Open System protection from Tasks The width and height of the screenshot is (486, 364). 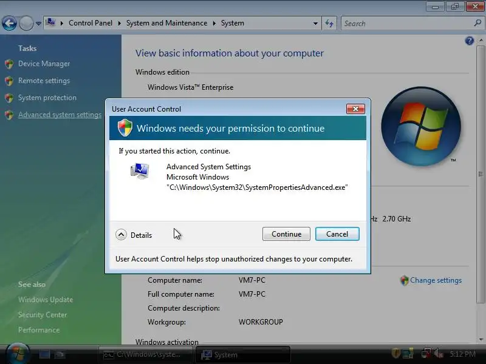click(x=47, y=98)
